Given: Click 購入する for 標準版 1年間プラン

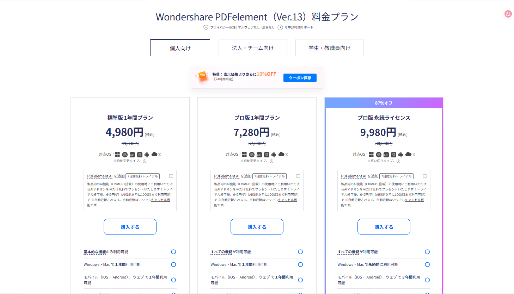Looking at the screenshot, I should coord(130,227).
